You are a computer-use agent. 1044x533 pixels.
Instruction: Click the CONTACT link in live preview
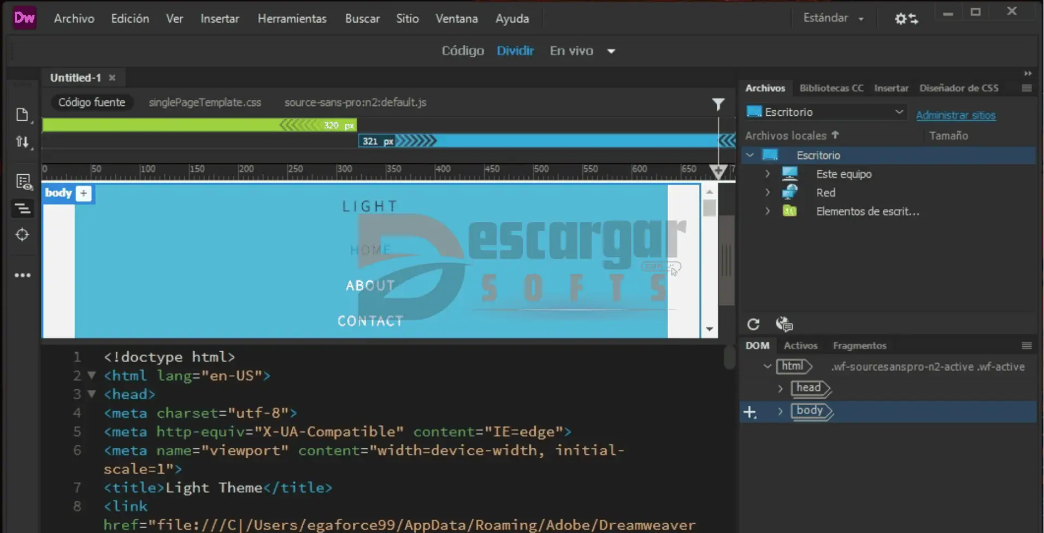370,321
